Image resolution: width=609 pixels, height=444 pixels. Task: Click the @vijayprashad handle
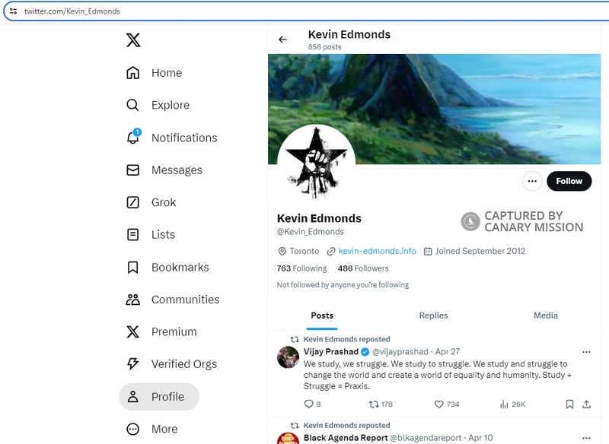pos(400,352)
